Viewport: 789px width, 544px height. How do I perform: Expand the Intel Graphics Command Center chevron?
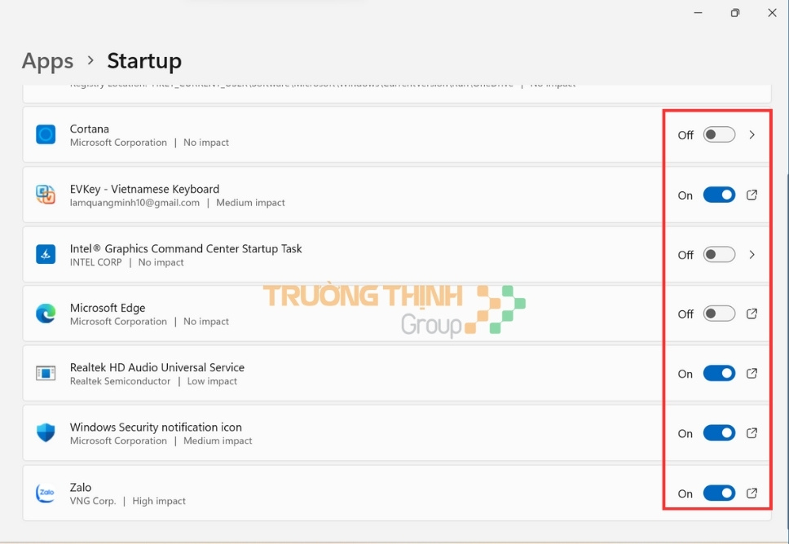(752, 254)
